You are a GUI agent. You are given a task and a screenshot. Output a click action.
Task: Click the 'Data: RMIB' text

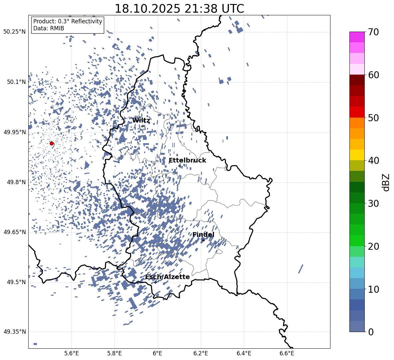click(x=49, y=28)
